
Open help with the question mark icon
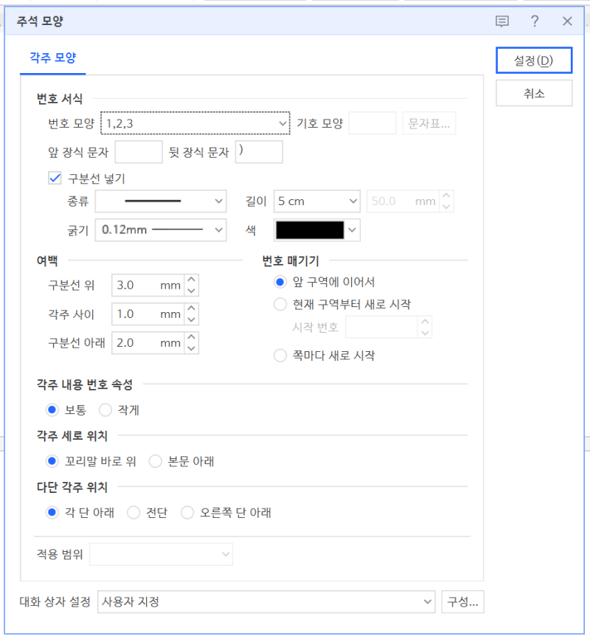(x=535, y=21)
